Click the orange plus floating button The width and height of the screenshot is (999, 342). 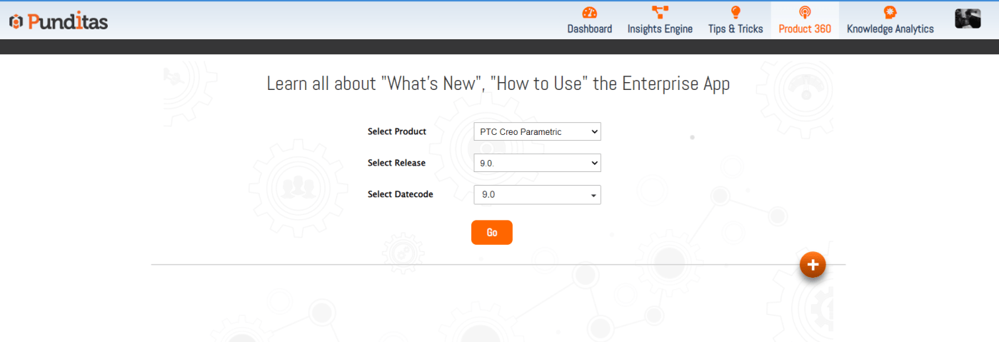coord(812,265)
